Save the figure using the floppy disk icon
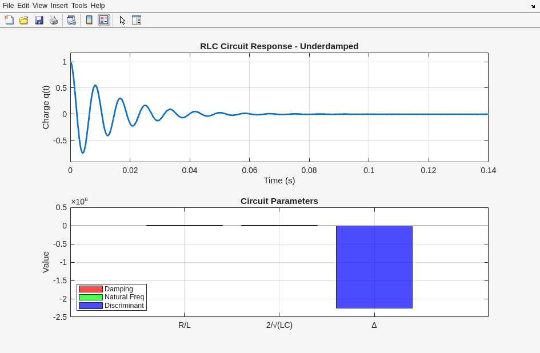 coord(39,20)
